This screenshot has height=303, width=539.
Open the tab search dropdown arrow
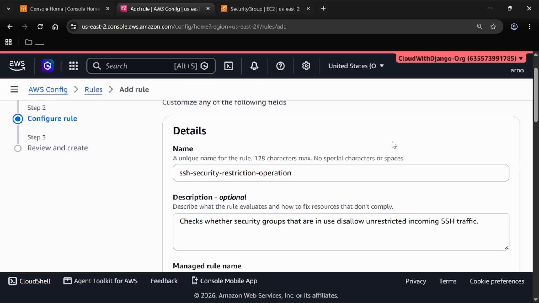8,9
